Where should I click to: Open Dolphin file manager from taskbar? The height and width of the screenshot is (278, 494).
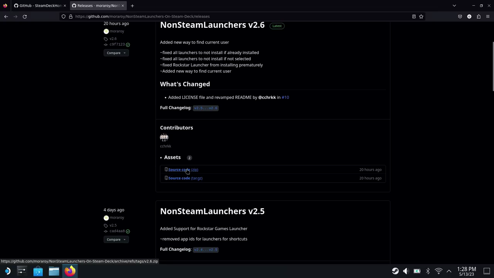point(54,271)
